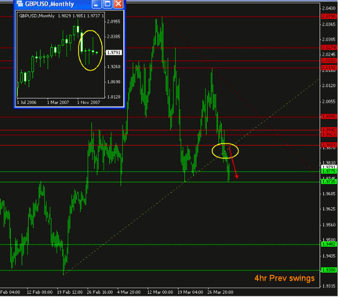Click the inset current price label 1.9791

pyautogui.click(x=114, y=52)
